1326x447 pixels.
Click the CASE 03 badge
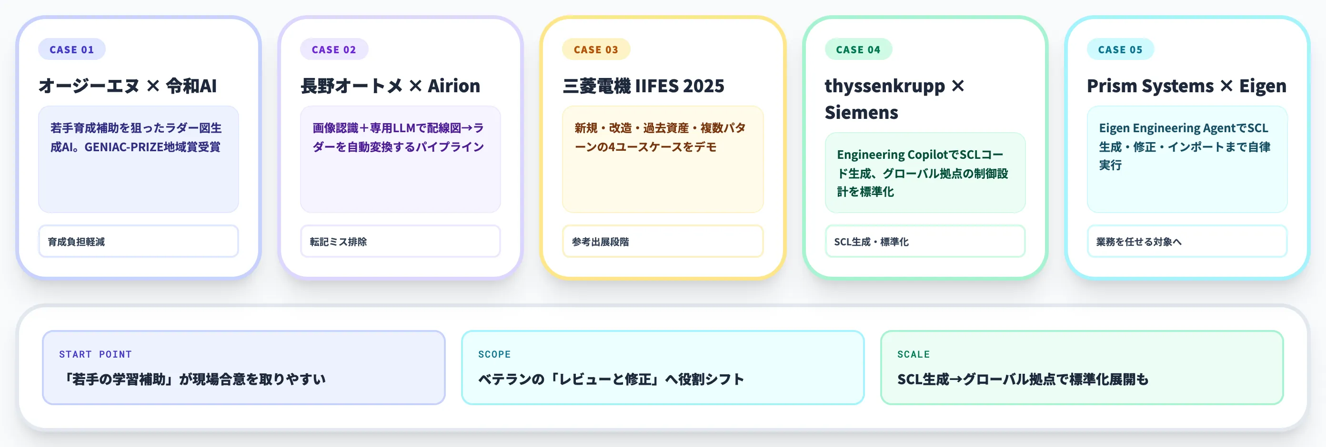pos(595,49)
